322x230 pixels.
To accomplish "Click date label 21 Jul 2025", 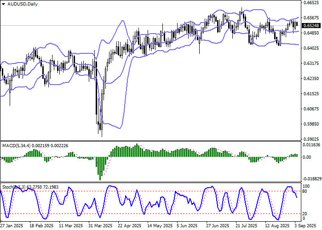I will [247, 226].
